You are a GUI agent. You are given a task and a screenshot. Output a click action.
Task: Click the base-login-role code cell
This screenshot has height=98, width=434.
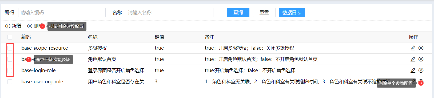coord(38,70)
